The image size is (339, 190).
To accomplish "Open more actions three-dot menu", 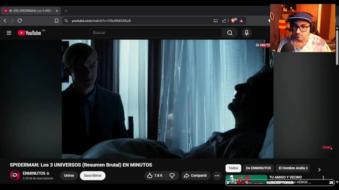I will [217, 175].
